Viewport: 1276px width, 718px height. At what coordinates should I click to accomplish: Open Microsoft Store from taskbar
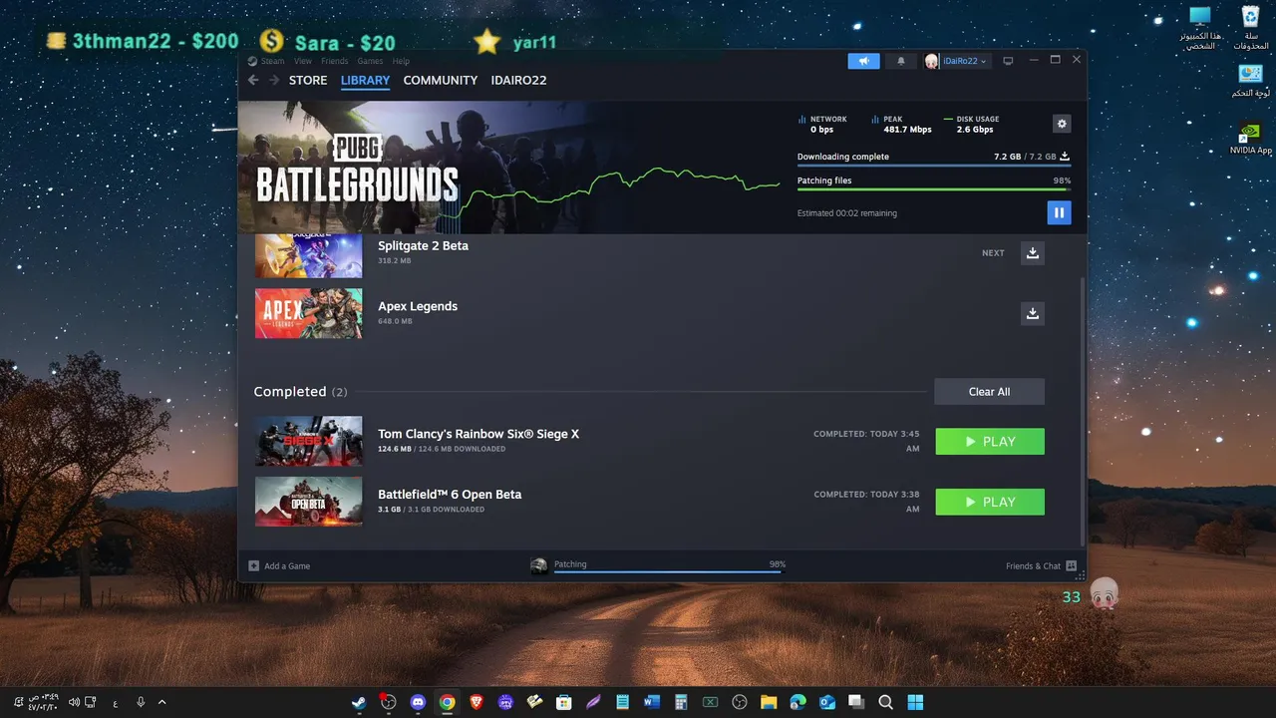564,702
